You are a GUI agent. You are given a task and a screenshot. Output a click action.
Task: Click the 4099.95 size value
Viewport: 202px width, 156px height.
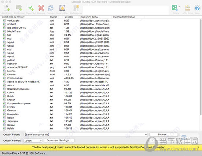(69, 78)
